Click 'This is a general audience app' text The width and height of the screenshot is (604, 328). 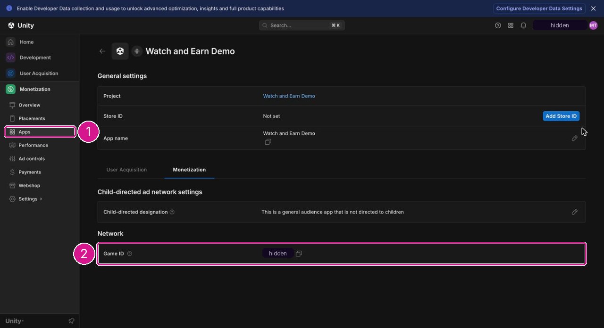tap(333, 212)
